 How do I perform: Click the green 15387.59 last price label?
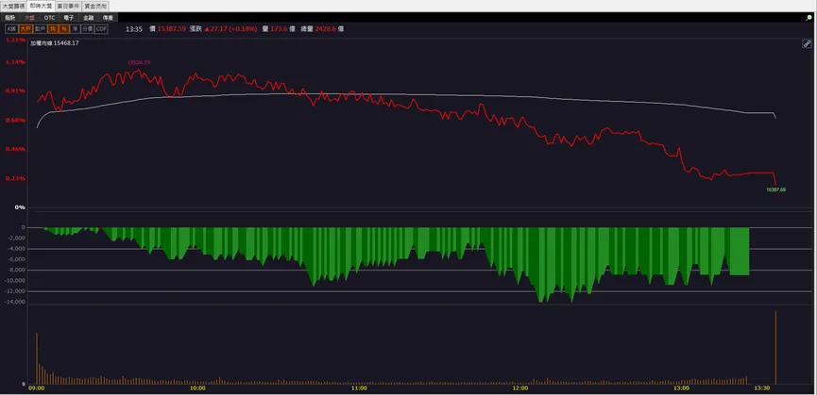point(775,190)
